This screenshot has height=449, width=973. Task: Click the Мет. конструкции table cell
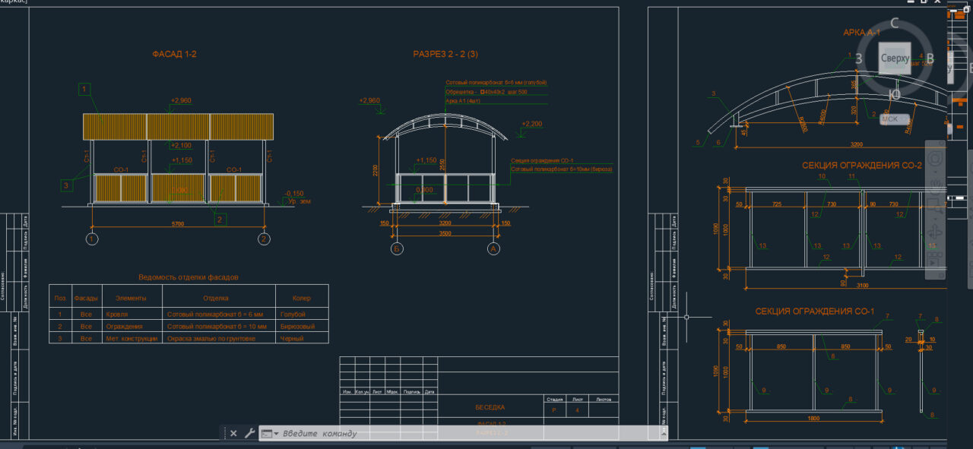pyautogui.click(x=132, y=339)
